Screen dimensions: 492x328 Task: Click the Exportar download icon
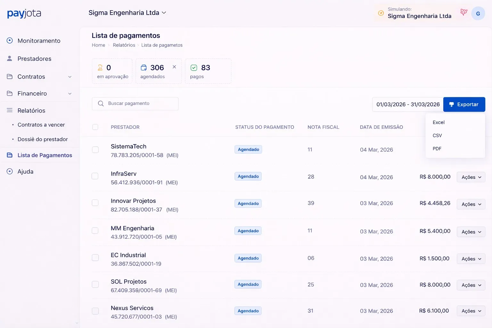(x=451, y=104)
